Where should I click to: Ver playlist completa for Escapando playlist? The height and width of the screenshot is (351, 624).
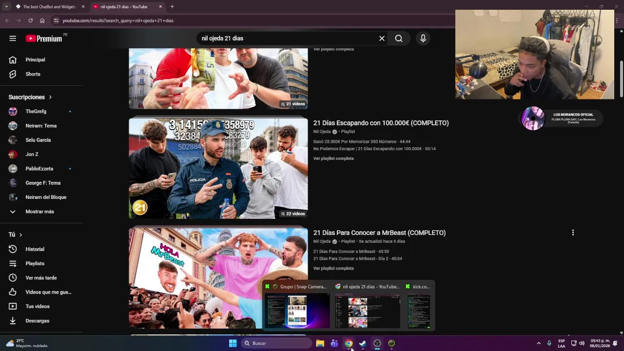[333, 158]
